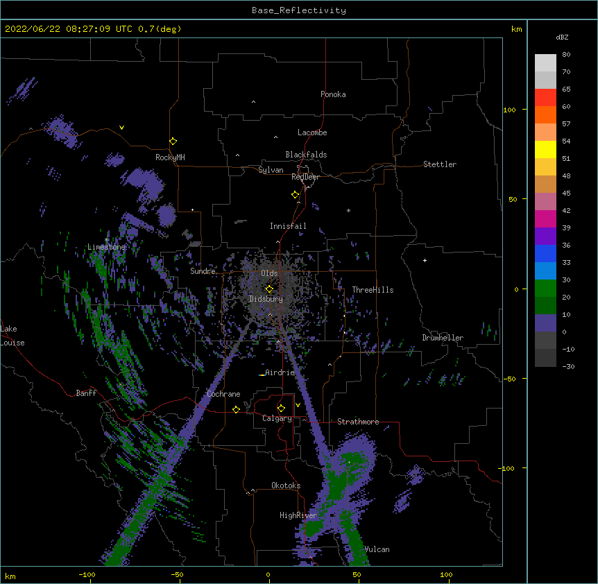Click the yellow V marker northeast of Calgary
This screenshot has width=598, height=584.
coord(298,405)
